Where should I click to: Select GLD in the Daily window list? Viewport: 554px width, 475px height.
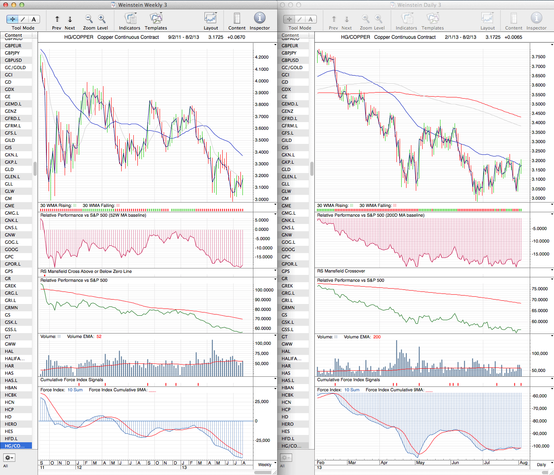pyautogui.click(x=286, y=169)
